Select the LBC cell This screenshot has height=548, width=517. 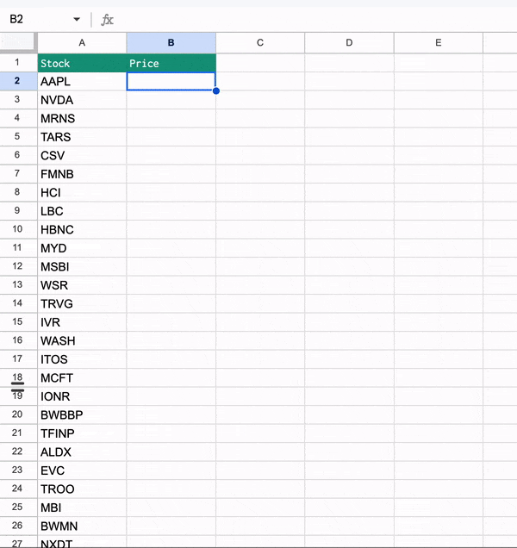click(x=82, y=211)
